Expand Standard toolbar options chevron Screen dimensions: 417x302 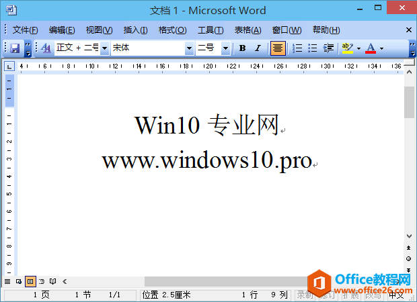[28, 48]
